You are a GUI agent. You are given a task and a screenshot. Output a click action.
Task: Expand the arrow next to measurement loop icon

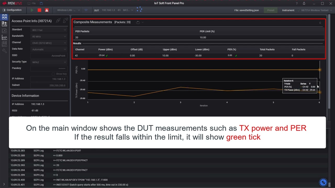tap(143, 22)
